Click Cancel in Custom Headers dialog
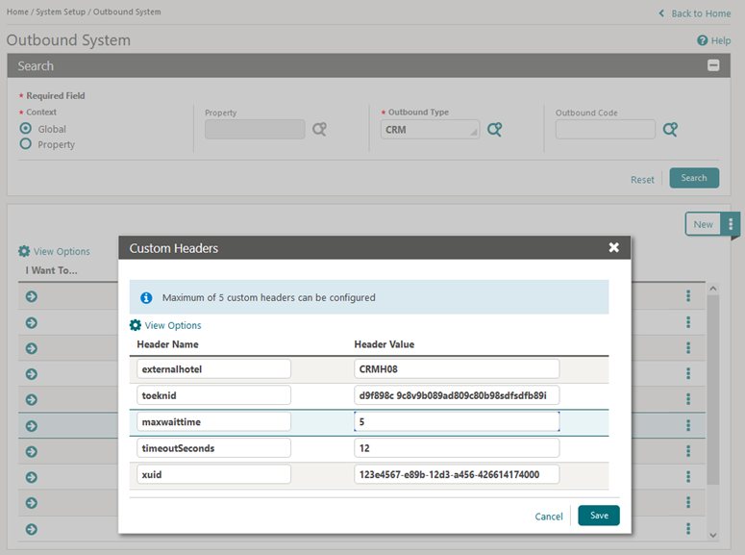The height and width of the screenshot is (555, 745). point(548,517)
